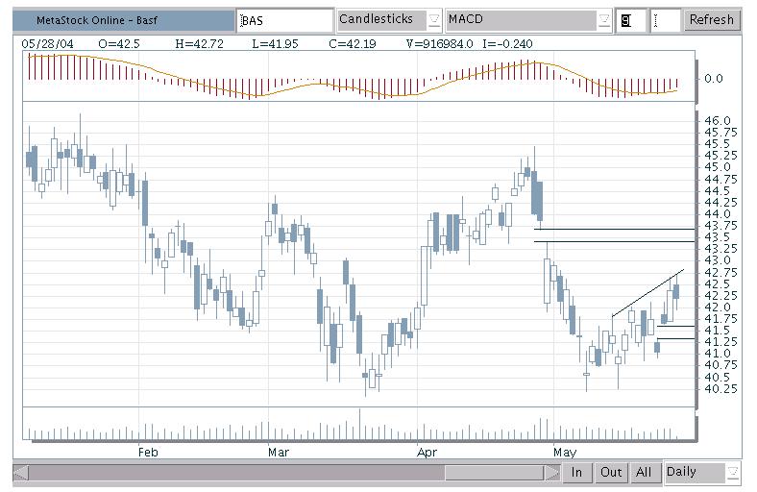This screenshot has width=757, height=492.
Task: Click the left arrow of horizontal scrollbar
Action: tap(21, 472)
